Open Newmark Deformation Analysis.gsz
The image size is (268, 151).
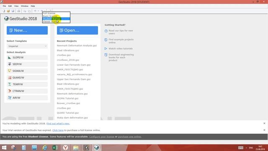(x=77, y=46)
